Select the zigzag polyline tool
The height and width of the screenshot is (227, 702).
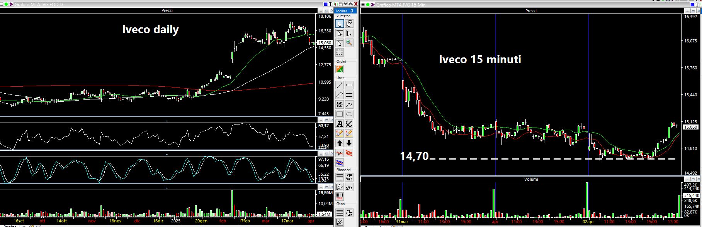click(x=349, y=104)
